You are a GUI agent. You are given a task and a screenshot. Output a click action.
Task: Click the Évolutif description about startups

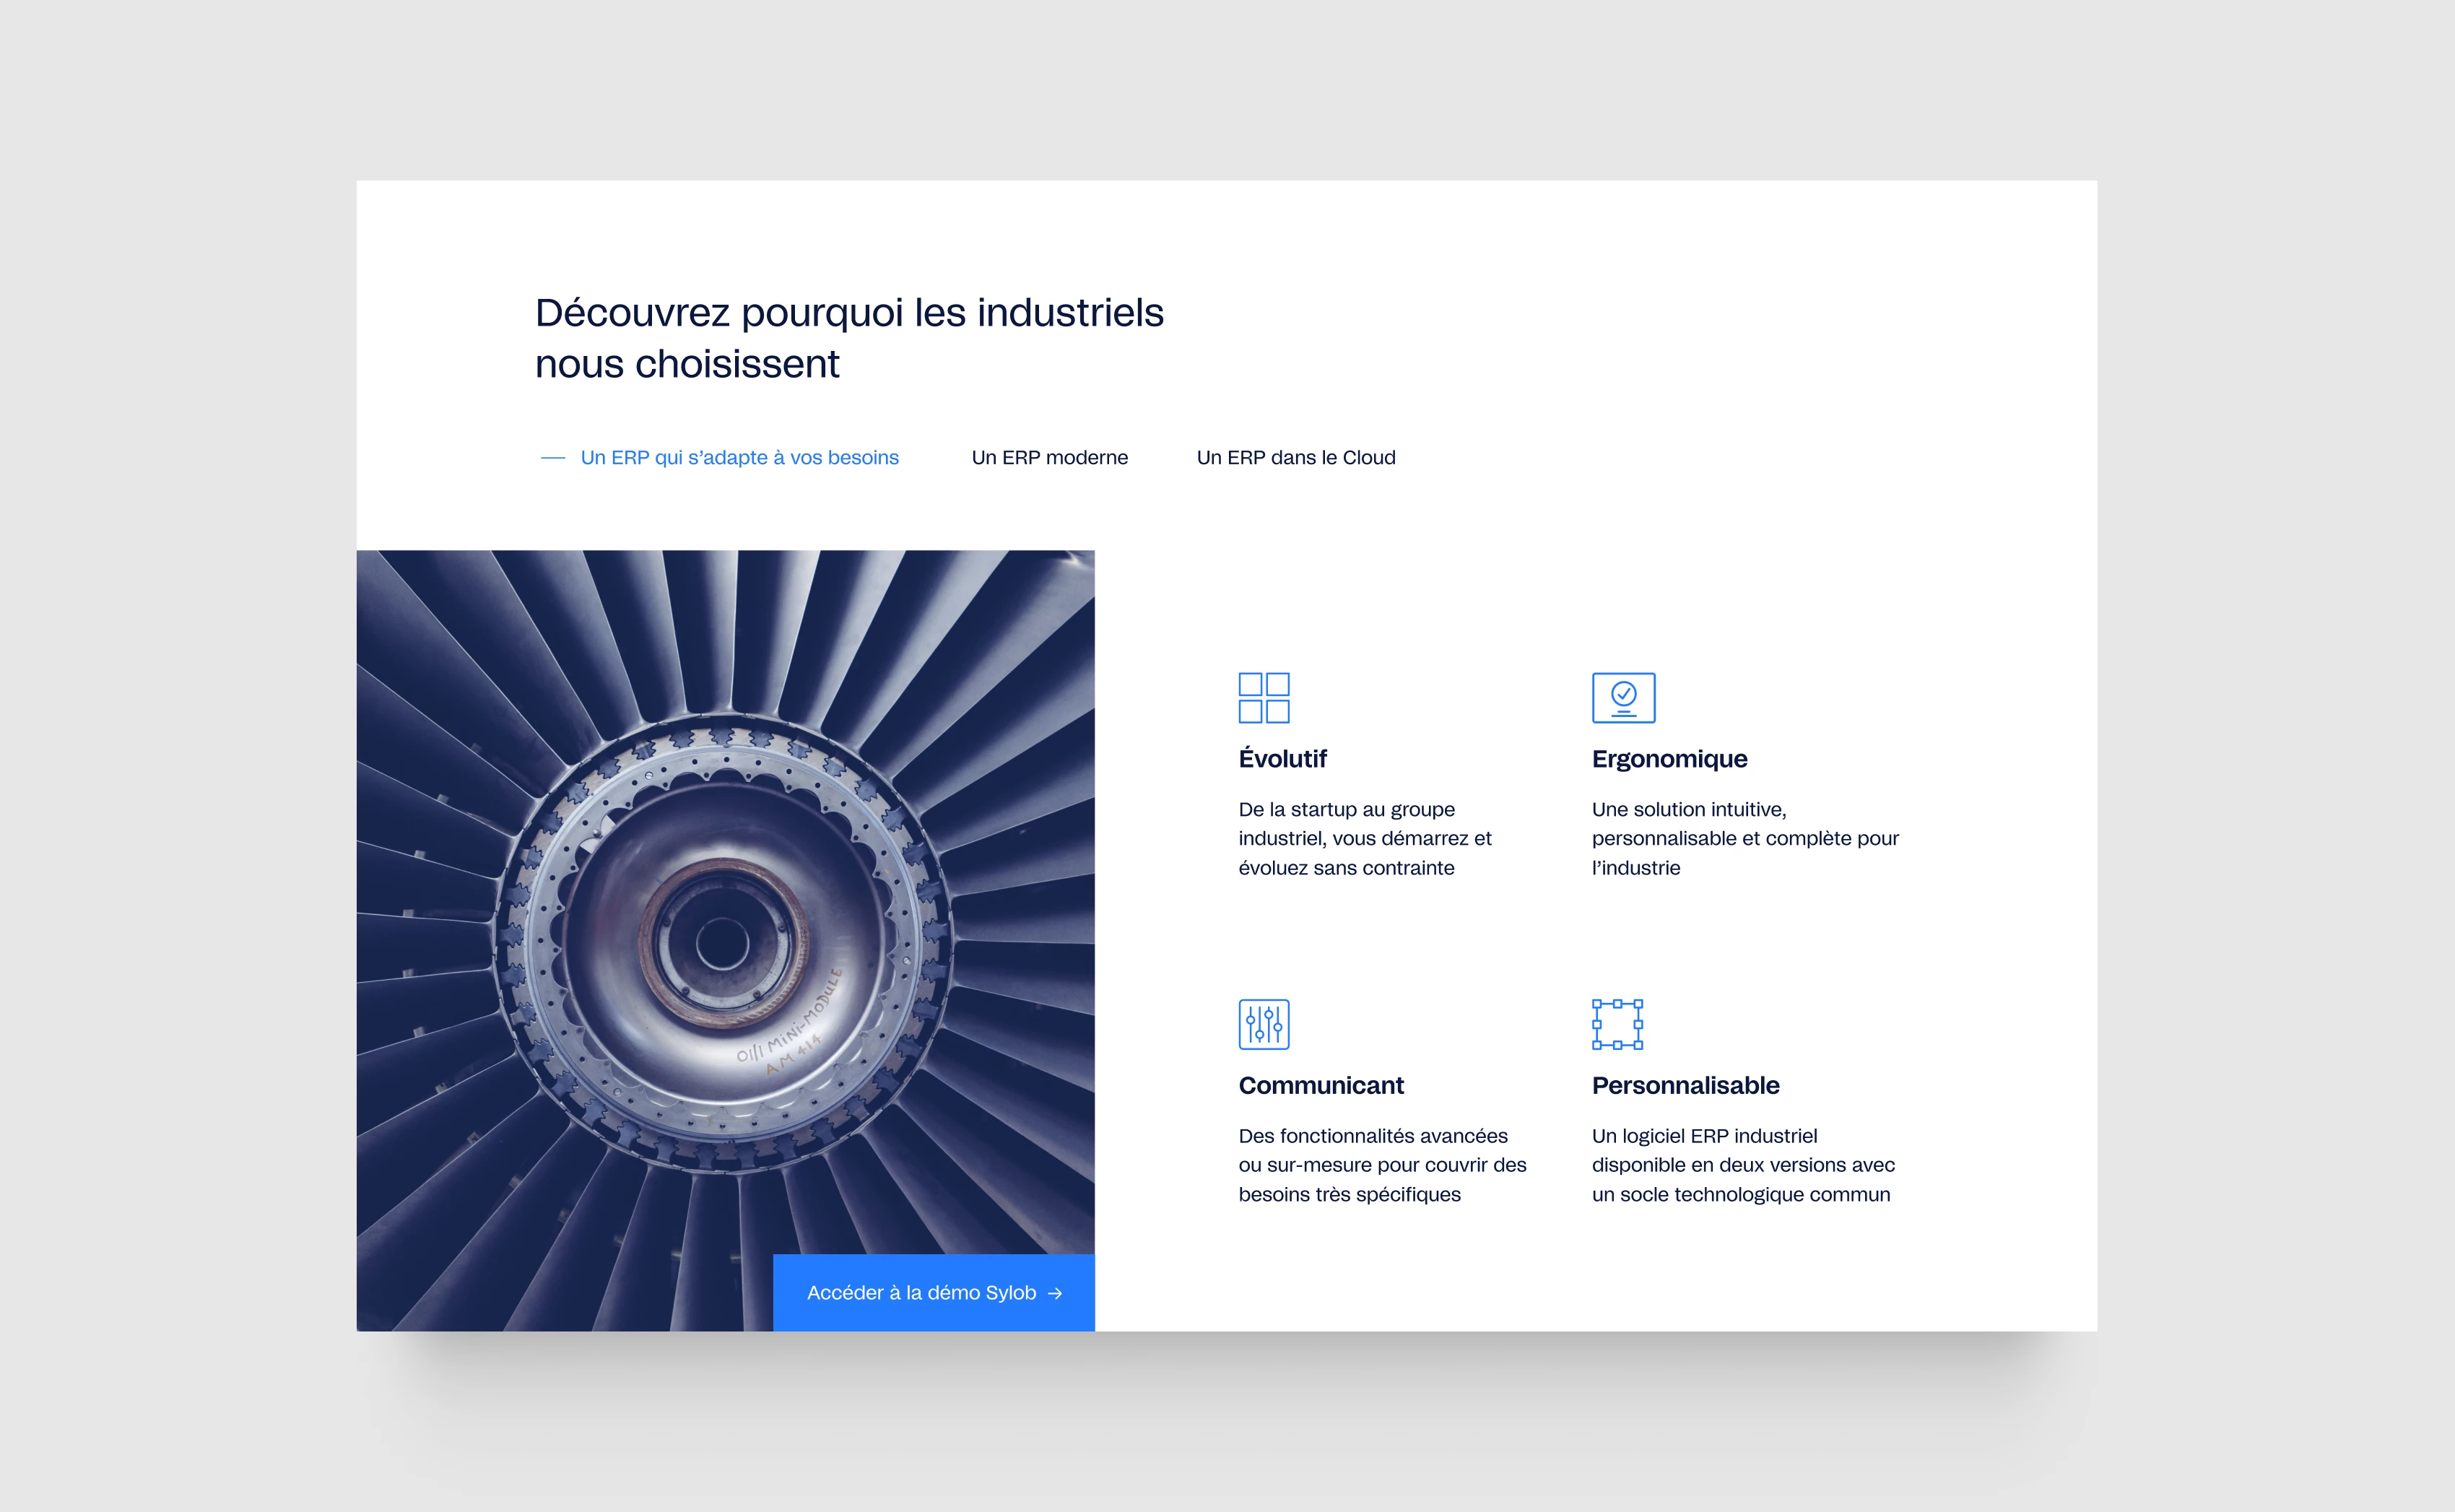[x=1364, y=838]
